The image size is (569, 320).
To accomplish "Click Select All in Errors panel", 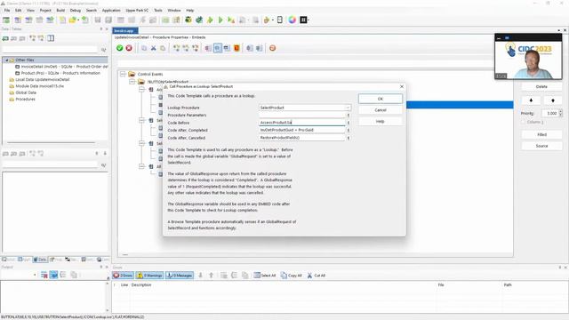I will (x=265, y=276).
